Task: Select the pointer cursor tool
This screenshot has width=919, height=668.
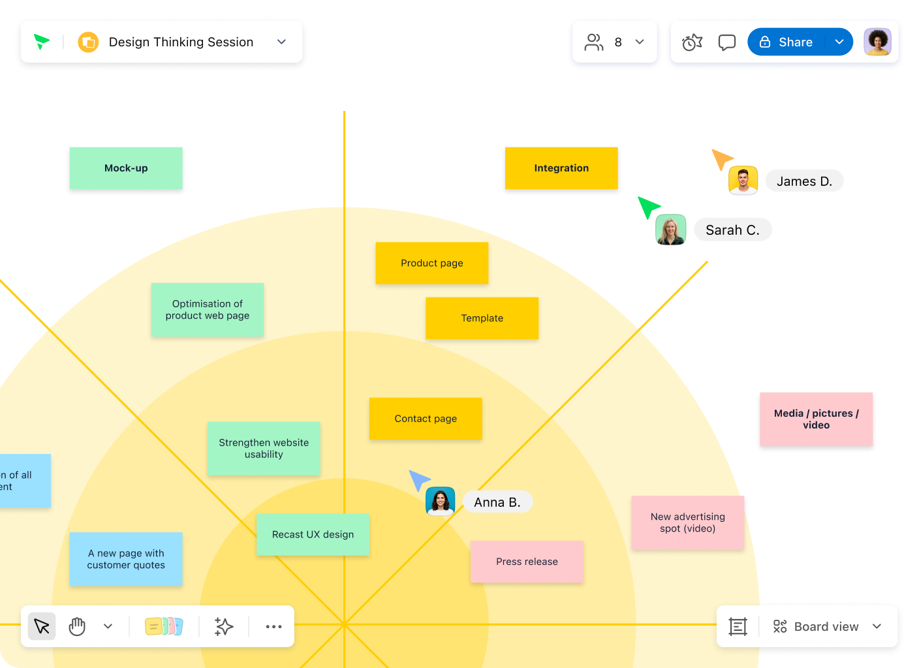Action: coord(42,627)
